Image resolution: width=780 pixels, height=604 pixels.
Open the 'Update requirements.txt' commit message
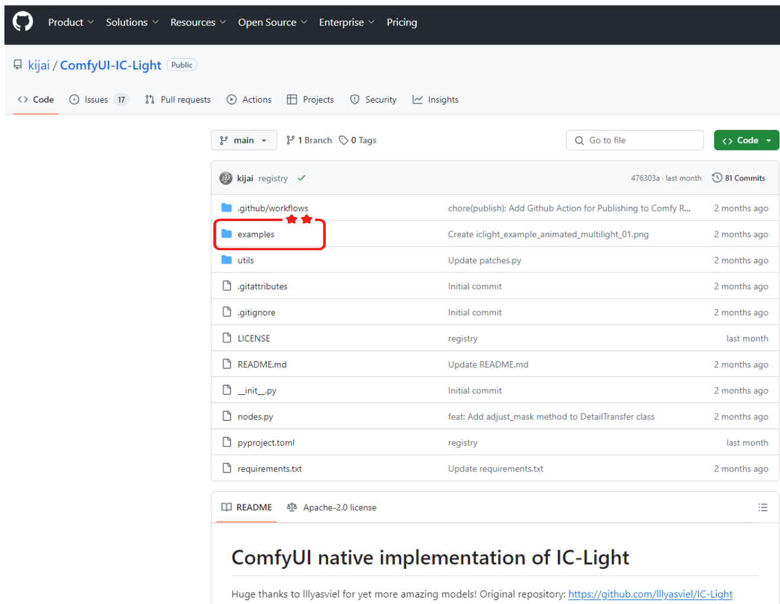496,469
